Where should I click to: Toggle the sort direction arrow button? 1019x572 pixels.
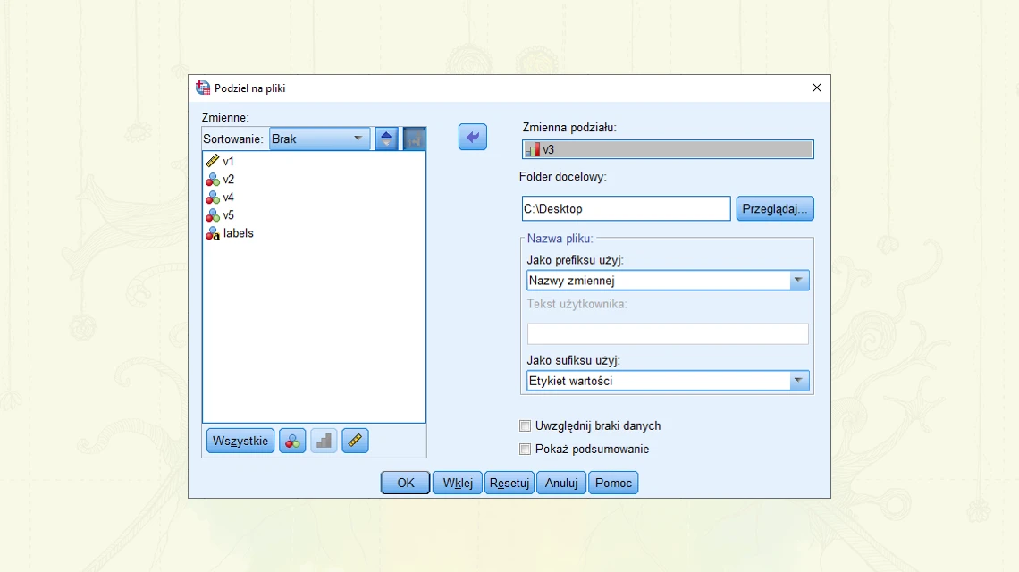(386, 139)
